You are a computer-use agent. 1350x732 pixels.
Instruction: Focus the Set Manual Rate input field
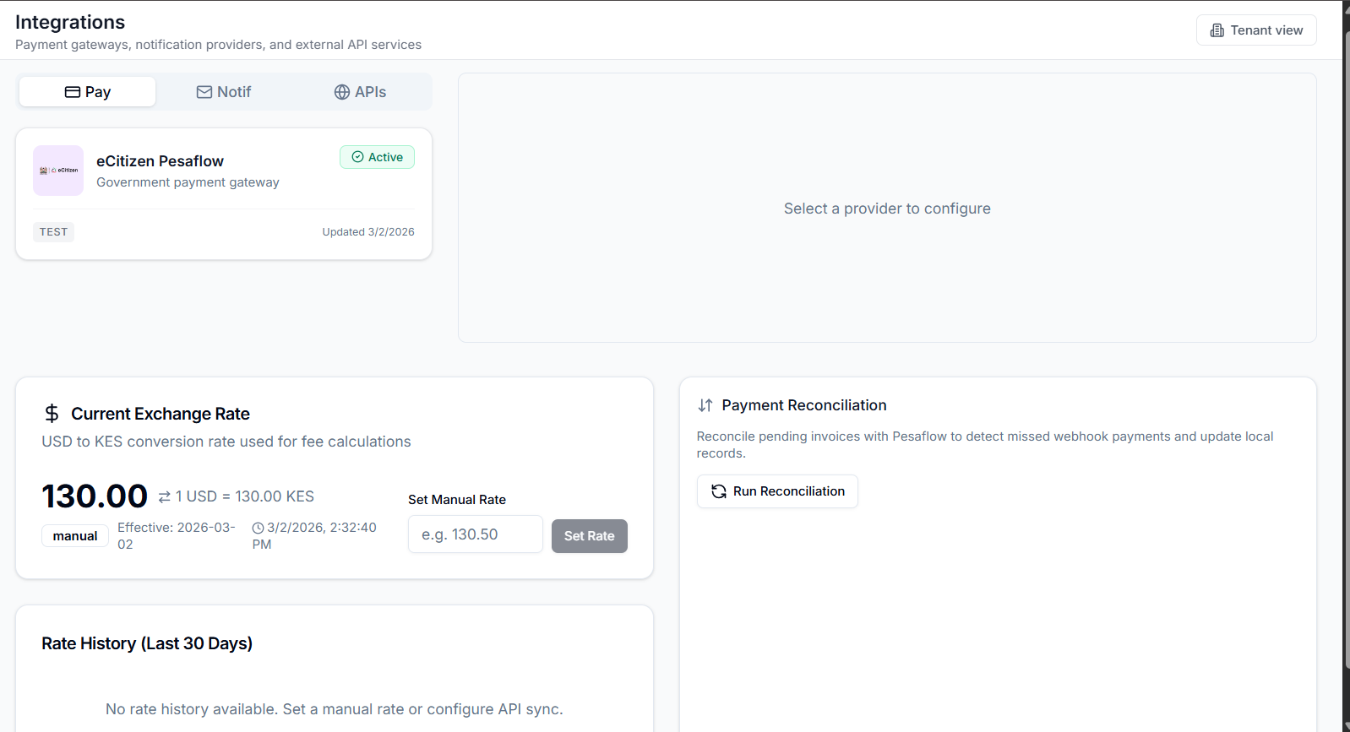click(476, 534)
